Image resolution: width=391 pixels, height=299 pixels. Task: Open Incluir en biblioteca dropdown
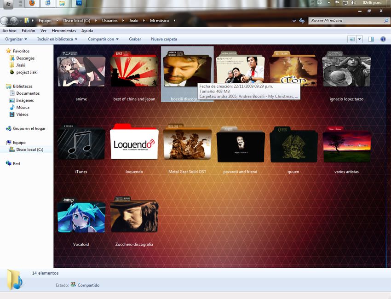point(57,39)
